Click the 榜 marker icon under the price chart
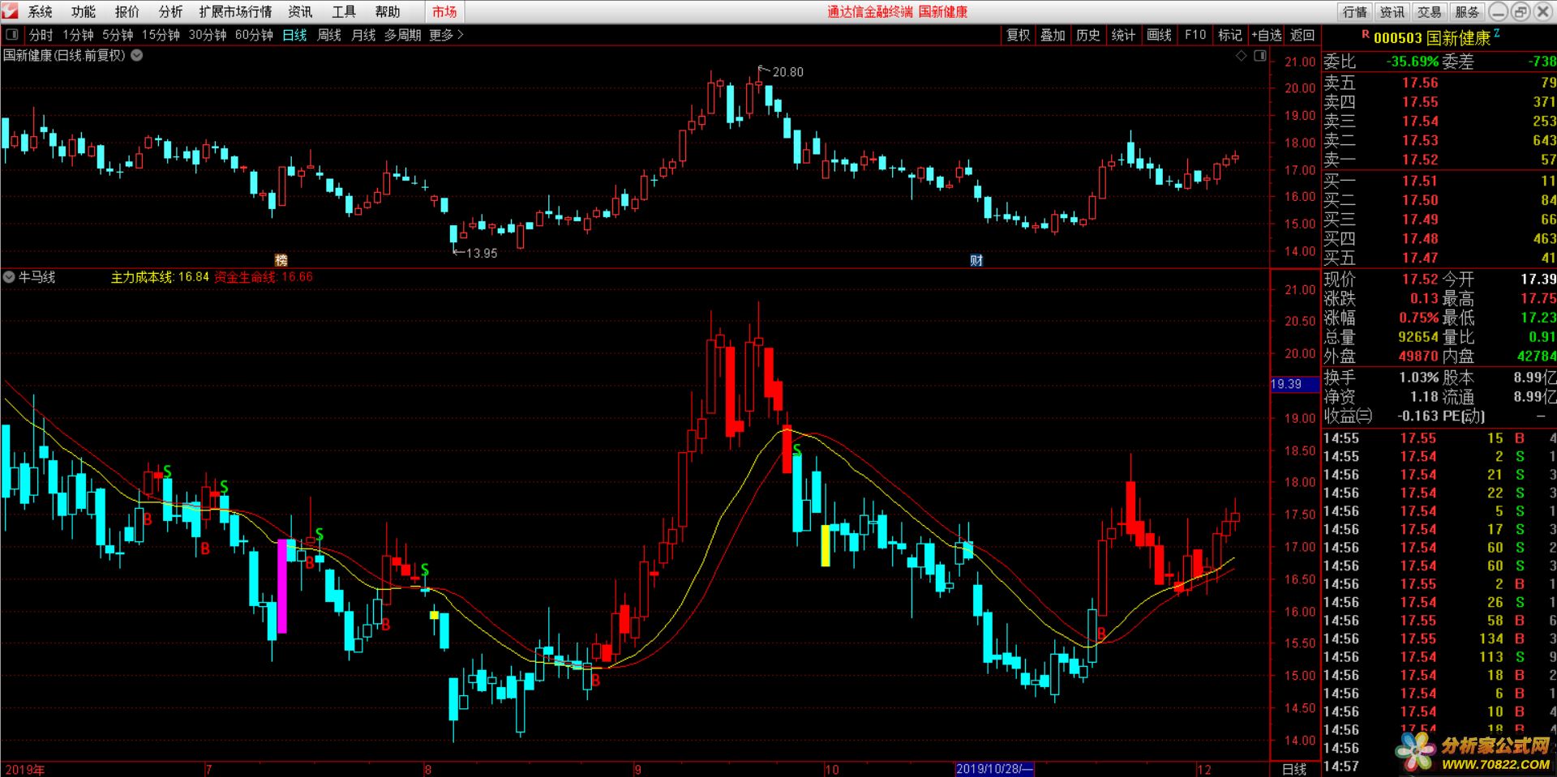The image size is (1557, 777). point(281,260)
